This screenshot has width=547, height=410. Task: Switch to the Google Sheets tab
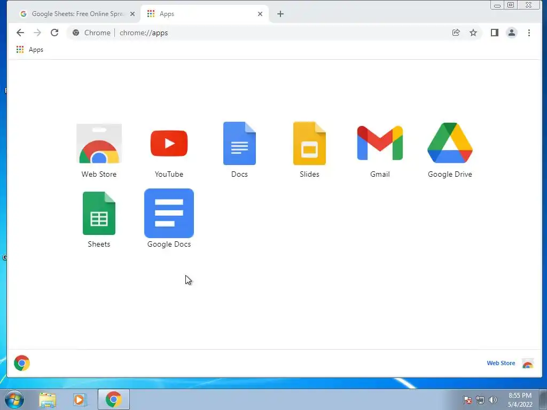pyautogui.click(x=77, y=14)
